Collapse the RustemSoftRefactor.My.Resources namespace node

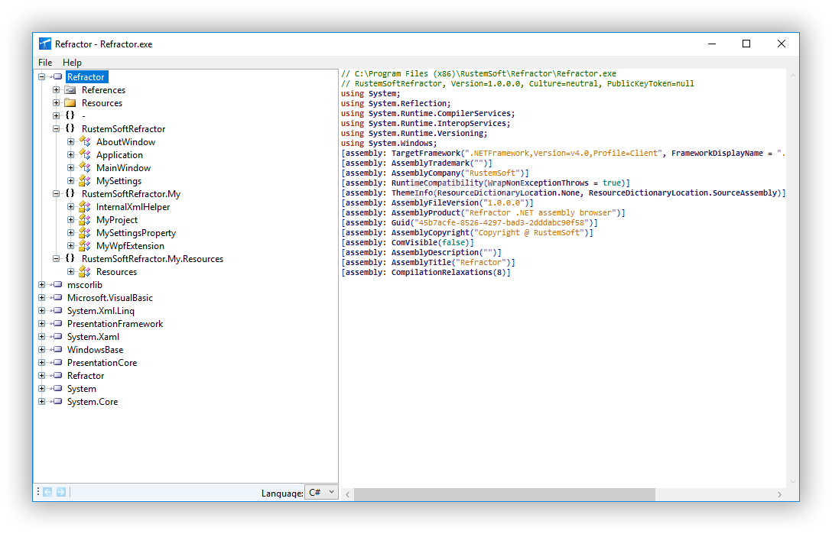pyautogui.click(x=57, y=259)
